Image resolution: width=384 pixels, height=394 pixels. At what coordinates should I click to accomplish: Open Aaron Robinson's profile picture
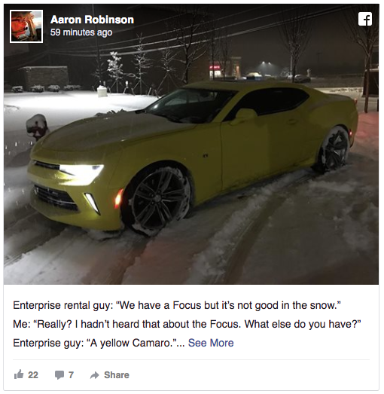pos(26,26)
